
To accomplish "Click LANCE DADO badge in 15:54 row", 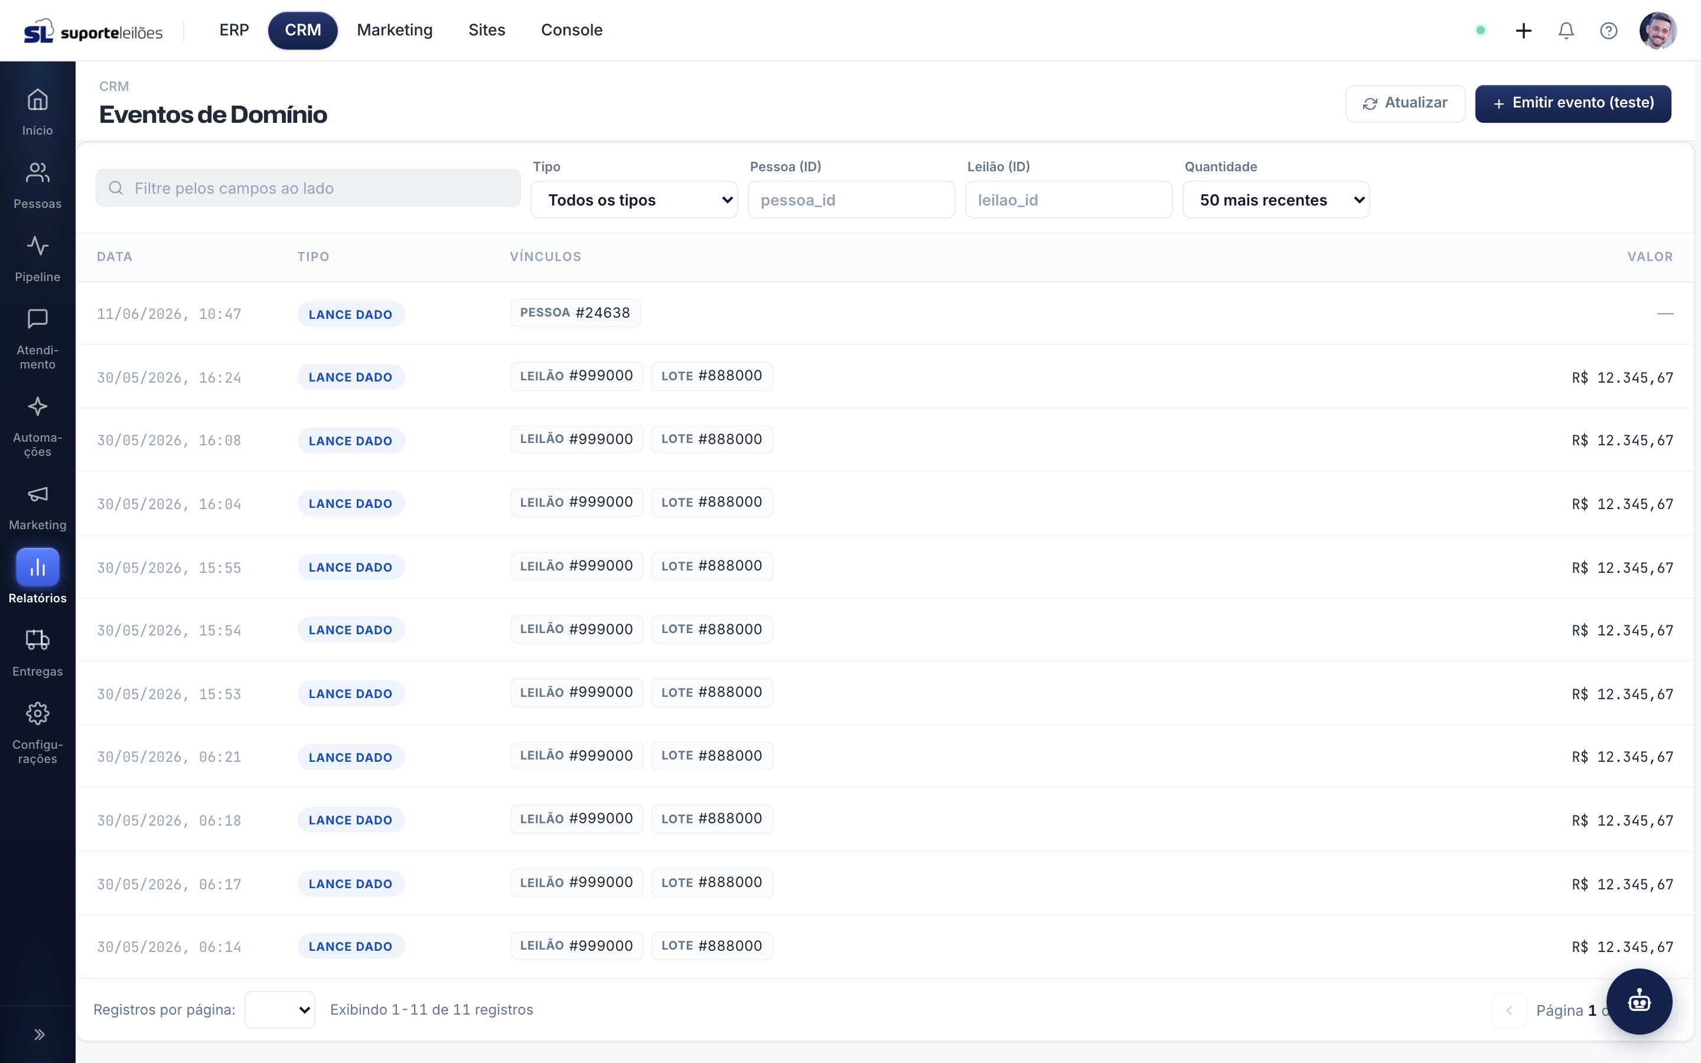I will (350, 630).
